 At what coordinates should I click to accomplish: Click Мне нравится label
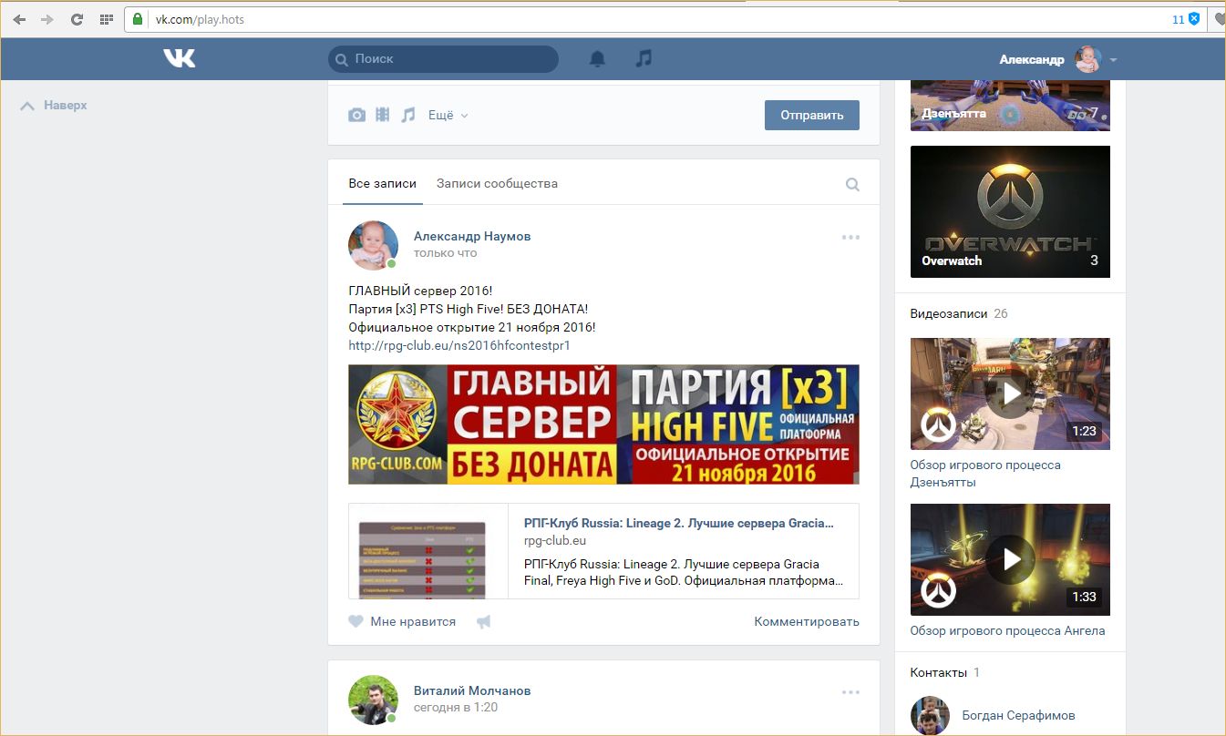(x=413, y=621)
